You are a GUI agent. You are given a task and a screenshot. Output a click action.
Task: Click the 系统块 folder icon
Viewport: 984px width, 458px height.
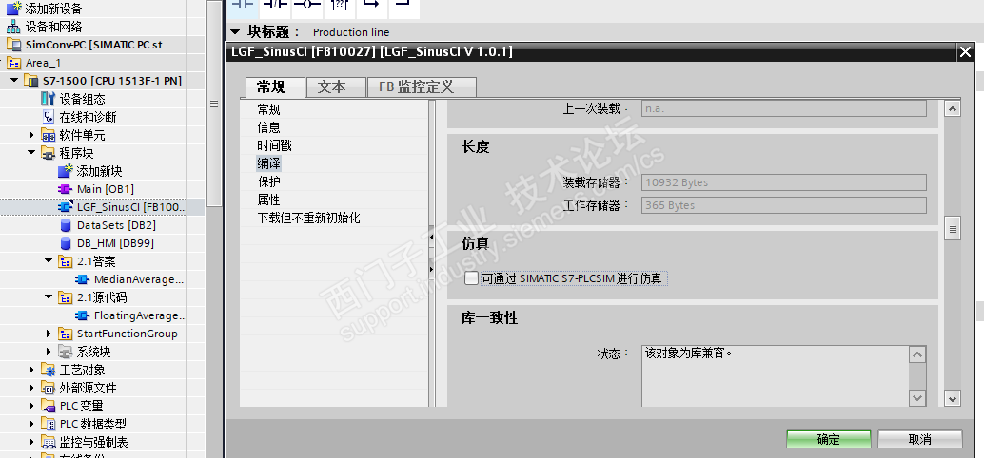click(66, 352)
